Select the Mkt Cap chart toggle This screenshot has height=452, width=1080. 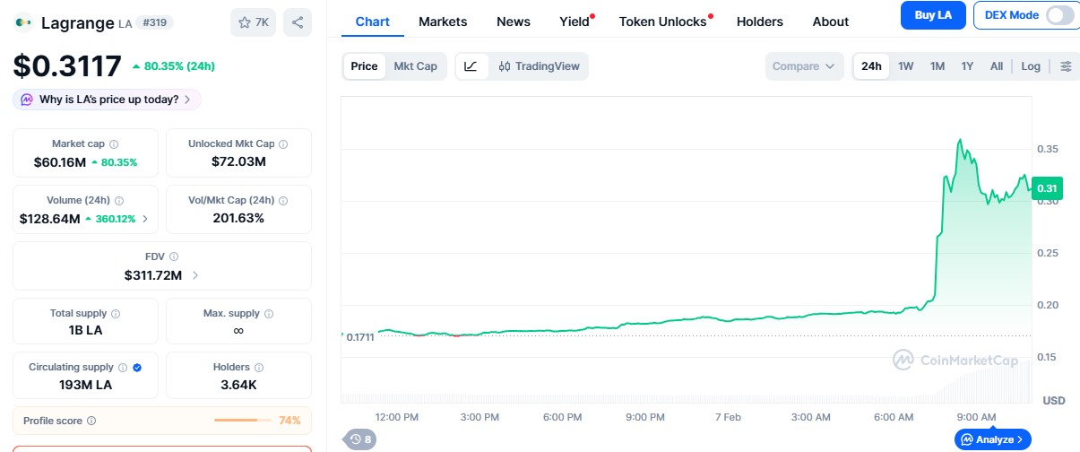click(416, 66)
